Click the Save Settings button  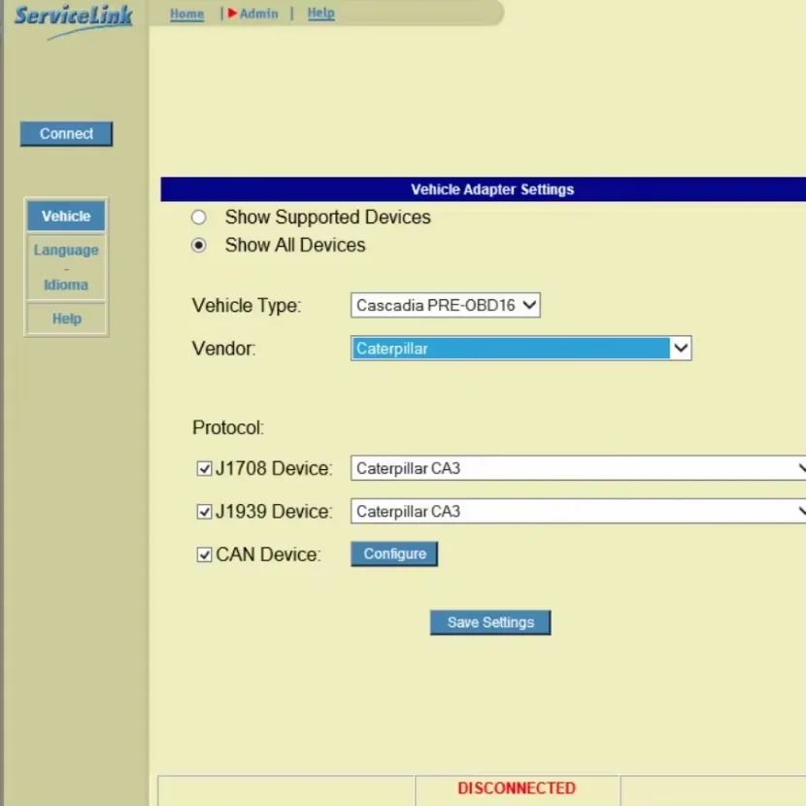(490, 622)
